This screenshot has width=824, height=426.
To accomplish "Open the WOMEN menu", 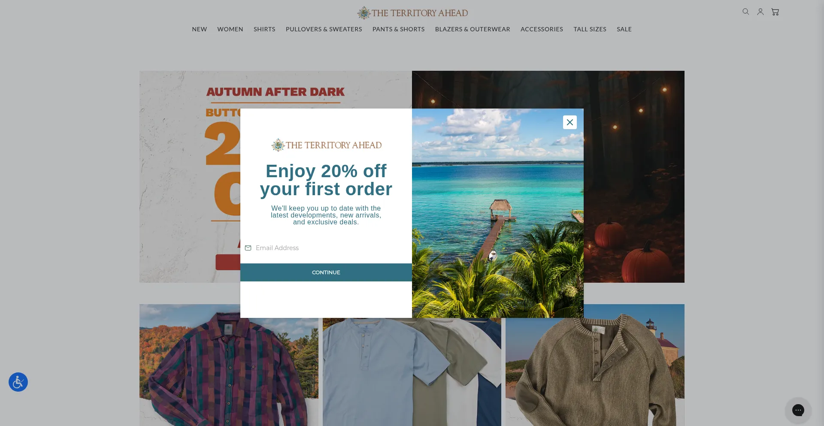I will click(230, 29).
